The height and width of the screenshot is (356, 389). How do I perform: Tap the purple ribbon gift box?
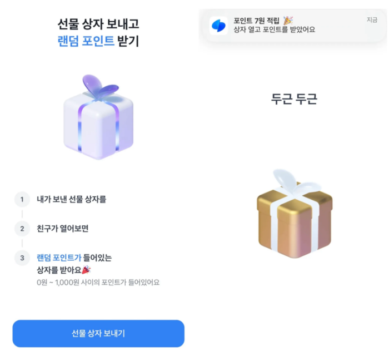point(98,117)
